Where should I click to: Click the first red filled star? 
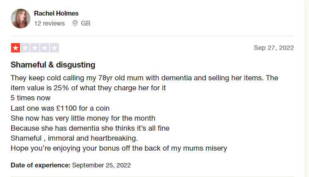point(16,48)
